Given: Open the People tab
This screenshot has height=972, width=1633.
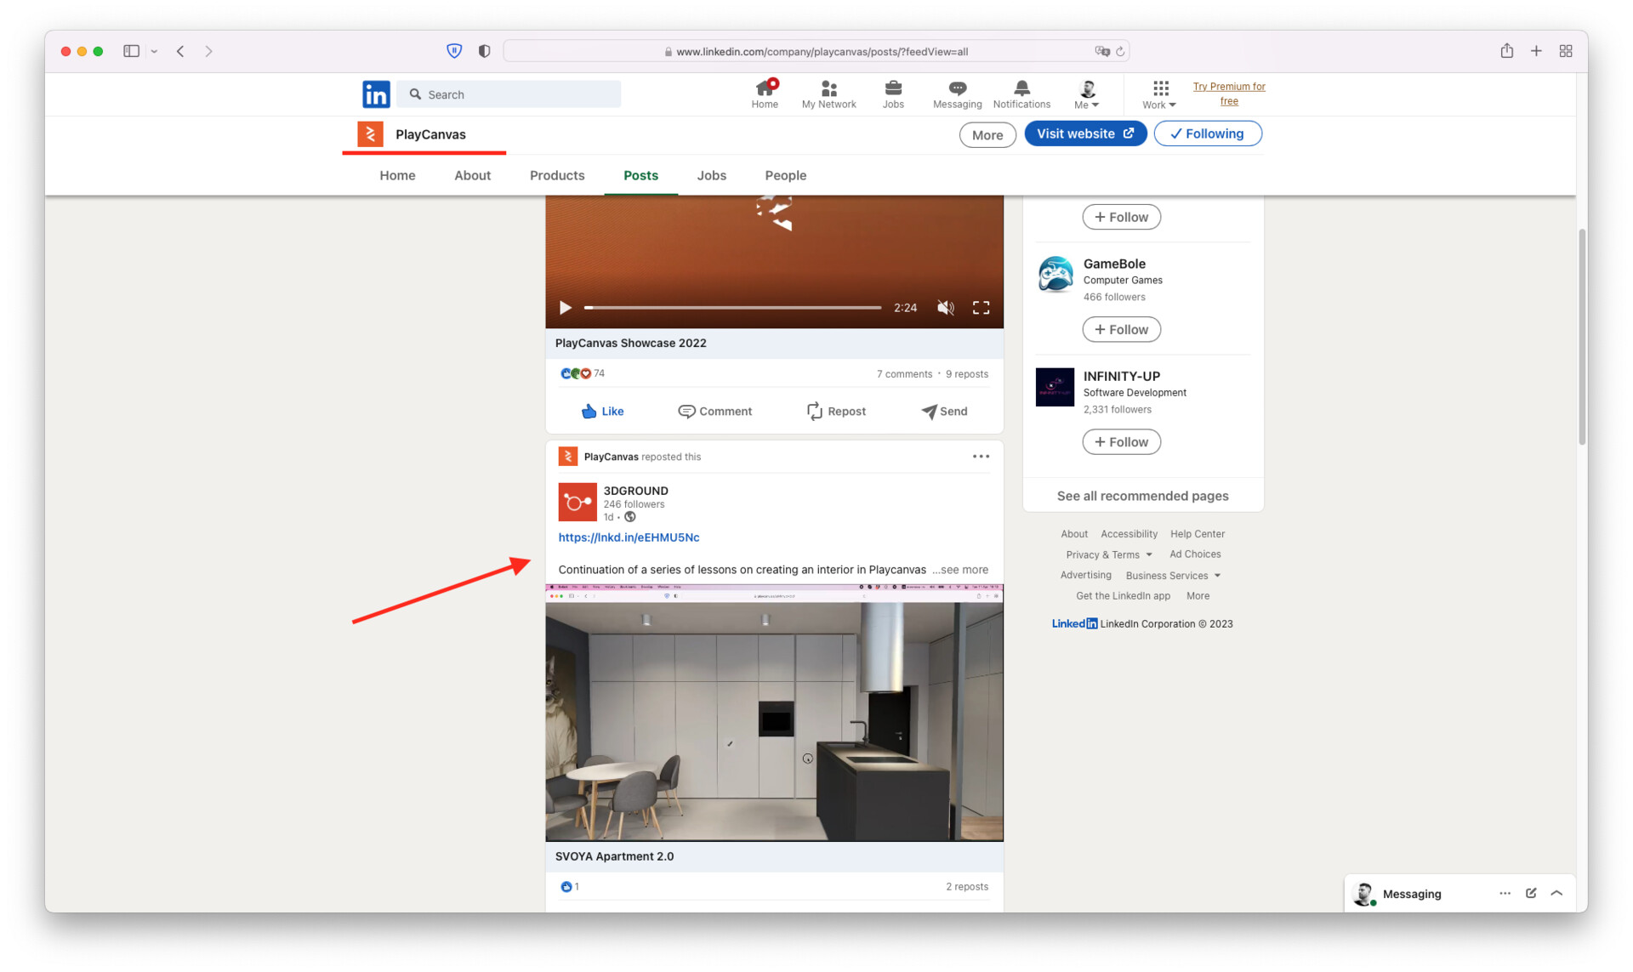Looking at the screenshot, I should [785, 175].
